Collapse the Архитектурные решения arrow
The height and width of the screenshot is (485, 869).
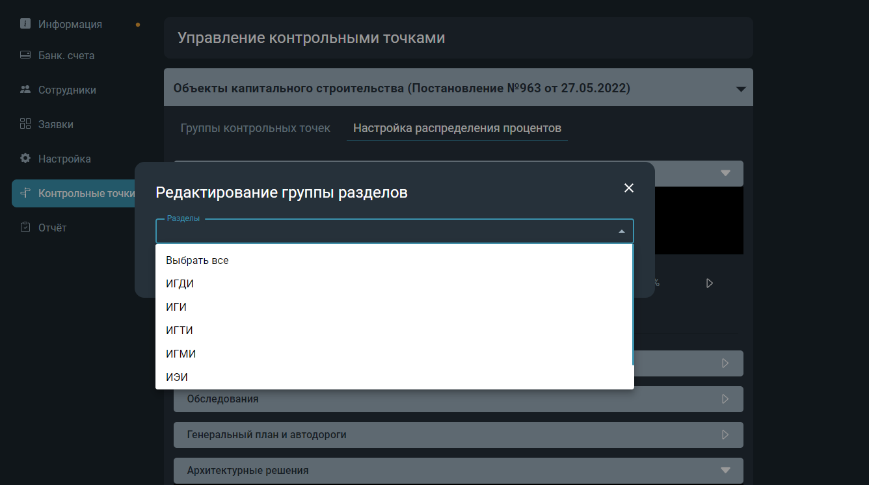click(x=725, y=470)
